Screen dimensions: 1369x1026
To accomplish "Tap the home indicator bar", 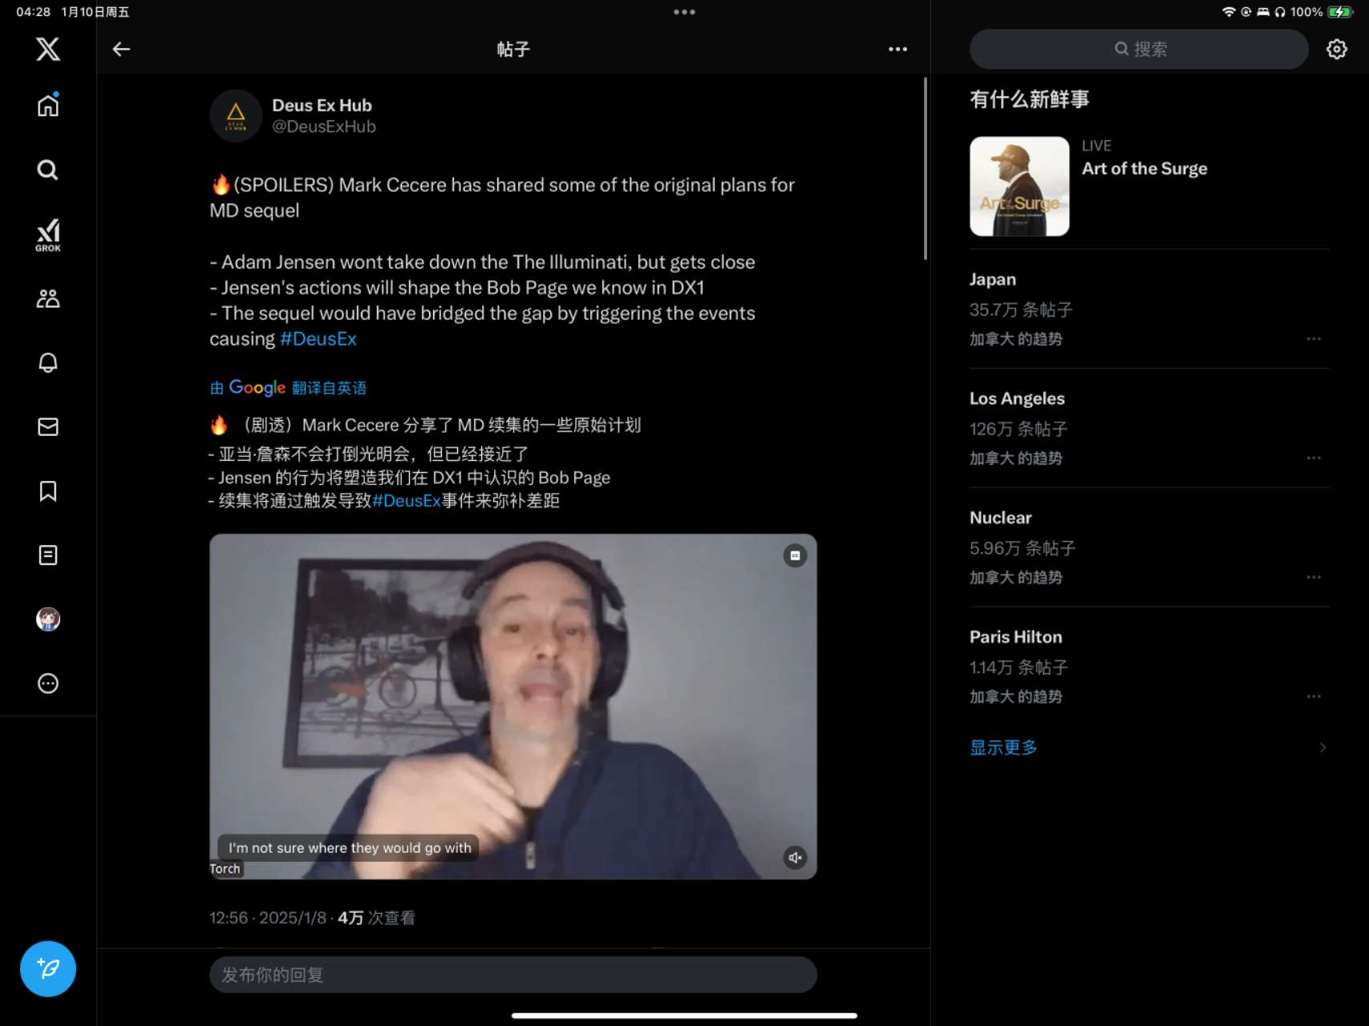I will tap(684, 1016).
